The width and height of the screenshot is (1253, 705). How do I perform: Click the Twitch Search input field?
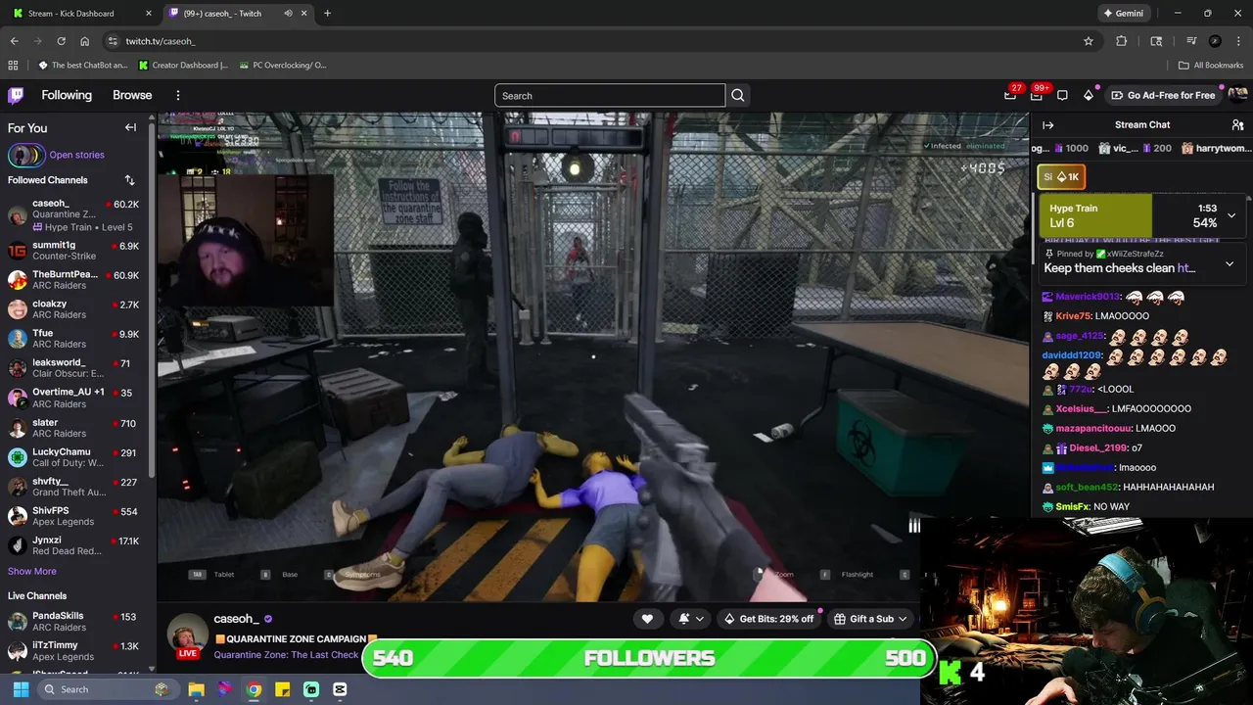click(x=610, y=95)
